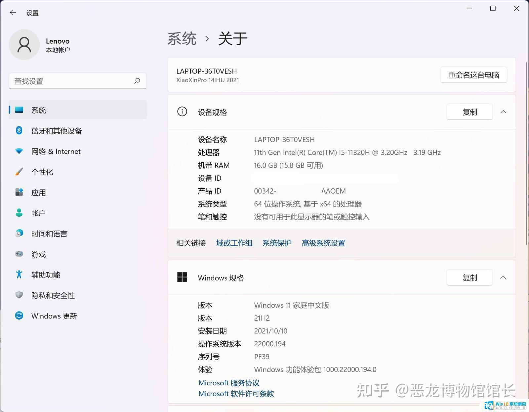This screenshot has height=412, width=529.
Task: Open Microsoft 服务协议 link
Action: tap(229, 383)
